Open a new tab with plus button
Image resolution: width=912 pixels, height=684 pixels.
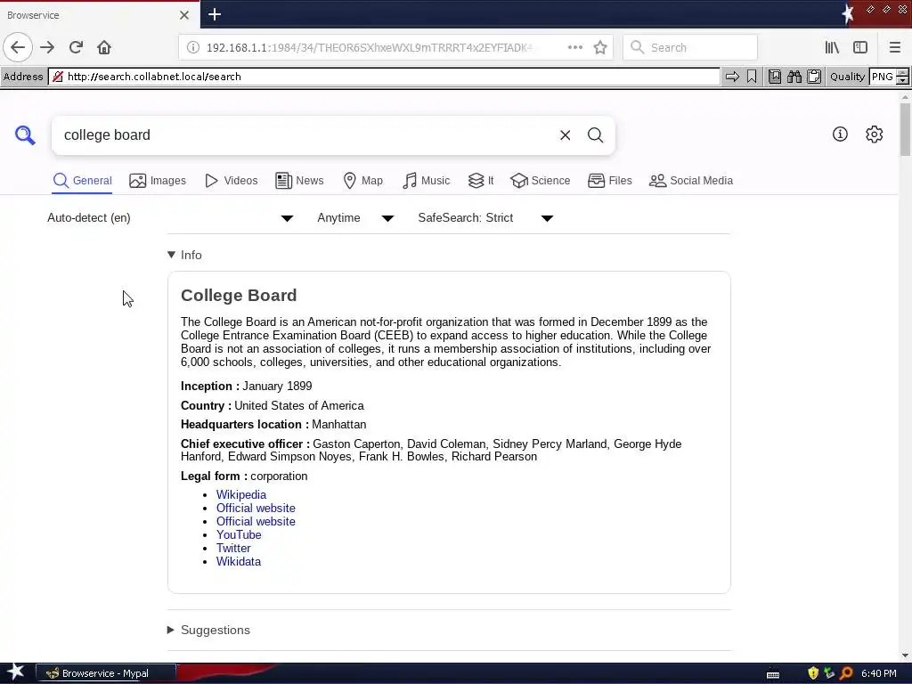click(x=214, y=14)
